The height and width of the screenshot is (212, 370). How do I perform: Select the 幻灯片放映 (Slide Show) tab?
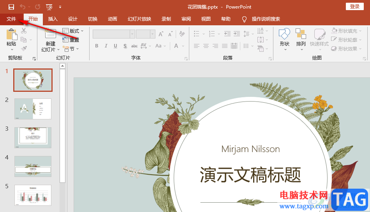[x=139, y=19]
